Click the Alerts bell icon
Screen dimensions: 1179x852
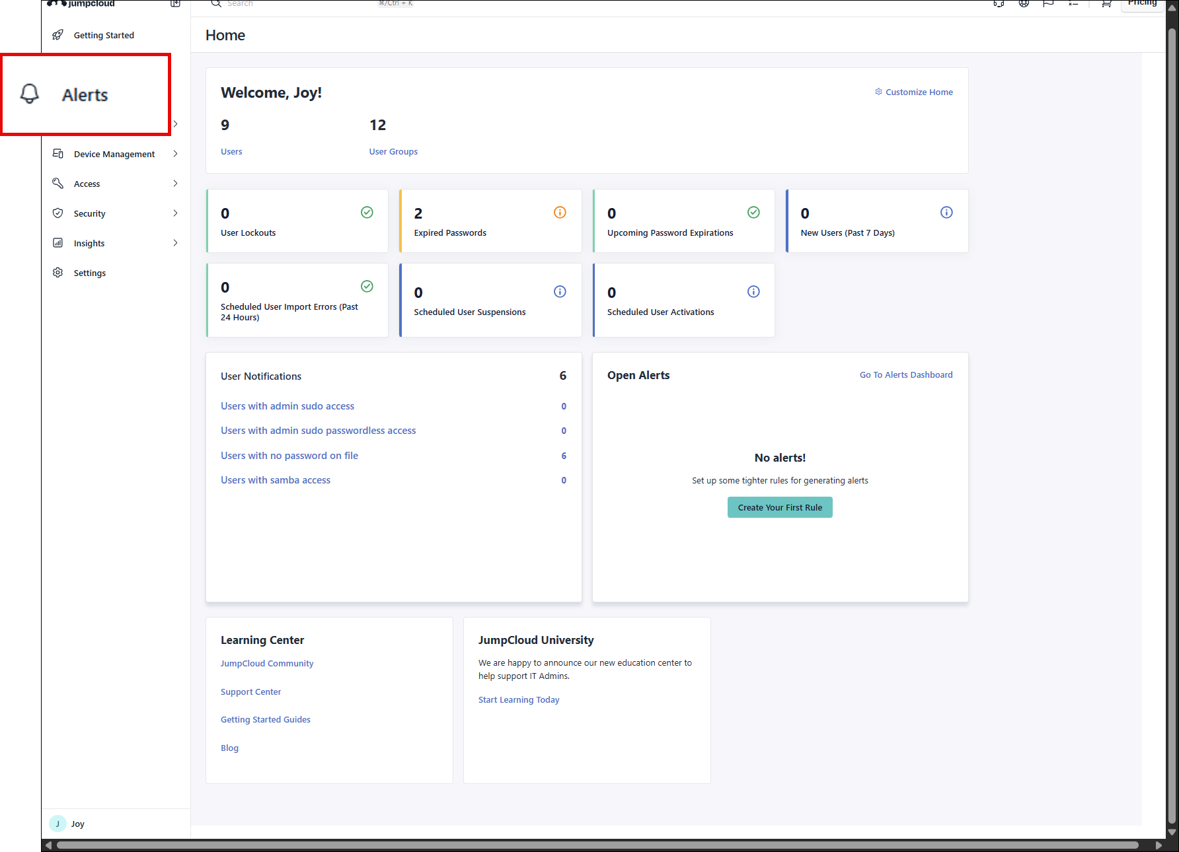click(30, 94)
